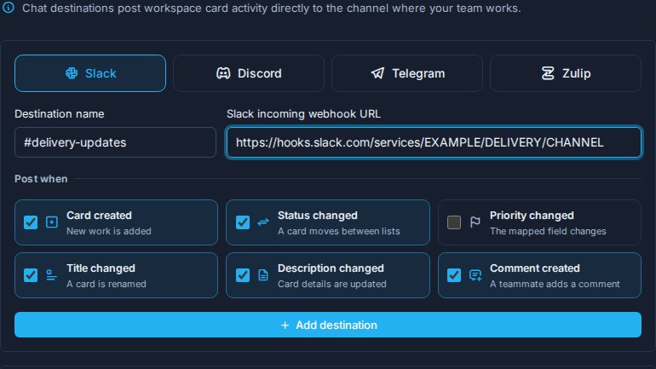Viewport: 656px width, 369px height.
Task: Click the 'Destination name' label
Action: coord(60,114)
